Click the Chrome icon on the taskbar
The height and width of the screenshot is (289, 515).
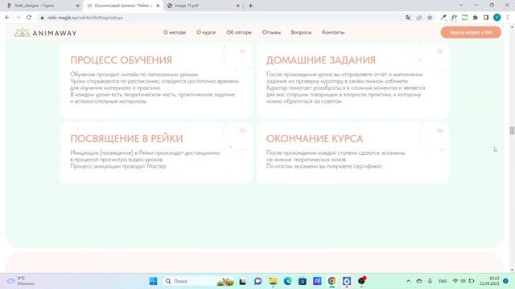pos(332,281)
